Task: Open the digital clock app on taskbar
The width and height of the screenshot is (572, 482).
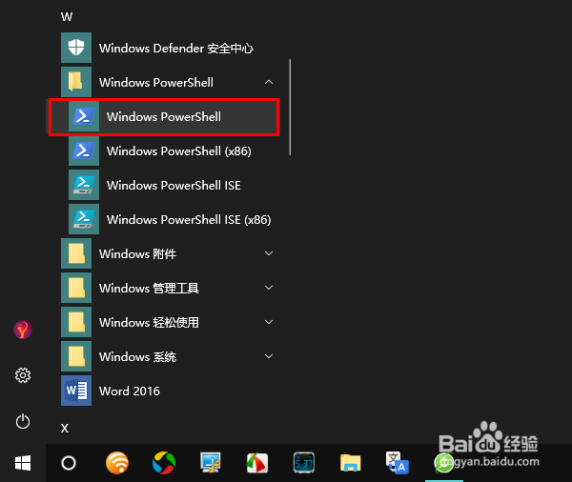Action: tap(304, 463)
